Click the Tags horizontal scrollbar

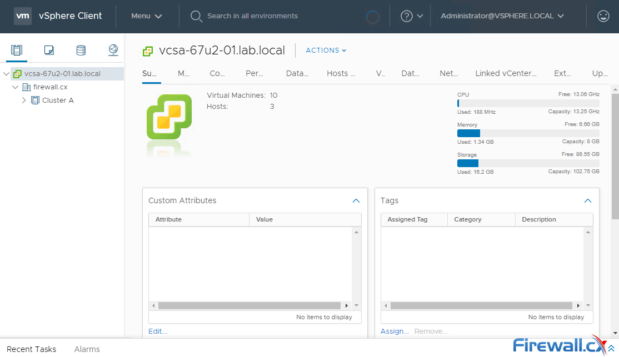(482, 306)
